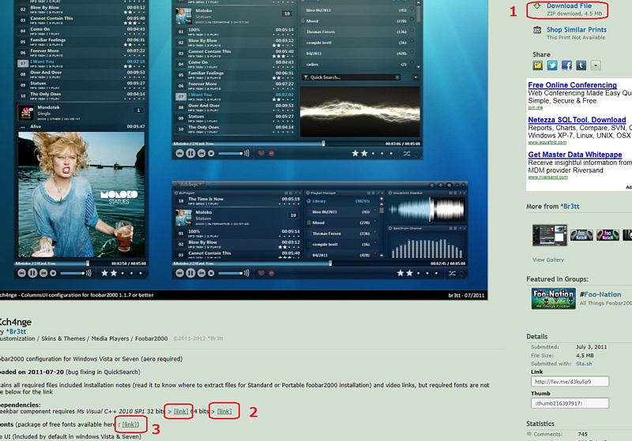Click Quick Search field in player
Image resolution: width=632 pixels, height=441 pixels.
tap(352, 77)
